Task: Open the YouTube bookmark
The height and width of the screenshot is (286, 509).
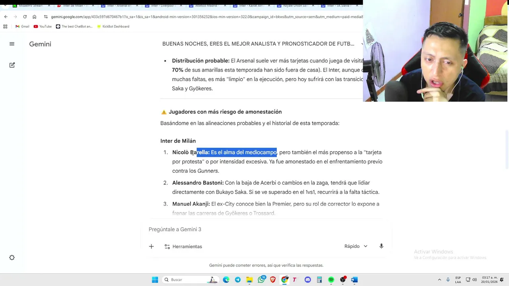Action: click(x=43, y=27)
